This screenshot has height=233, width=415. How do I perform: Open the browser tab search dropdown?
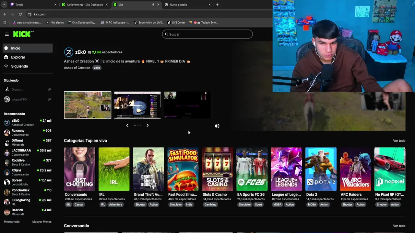[4, 5]
